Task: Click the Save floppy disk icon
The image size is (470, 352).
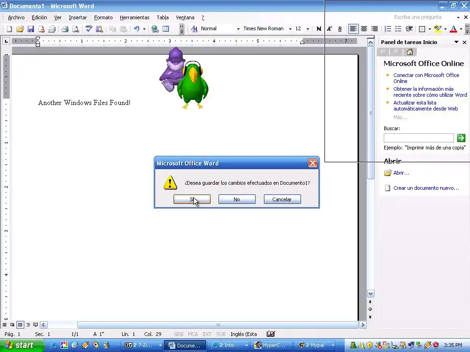Action: point(31,29)
